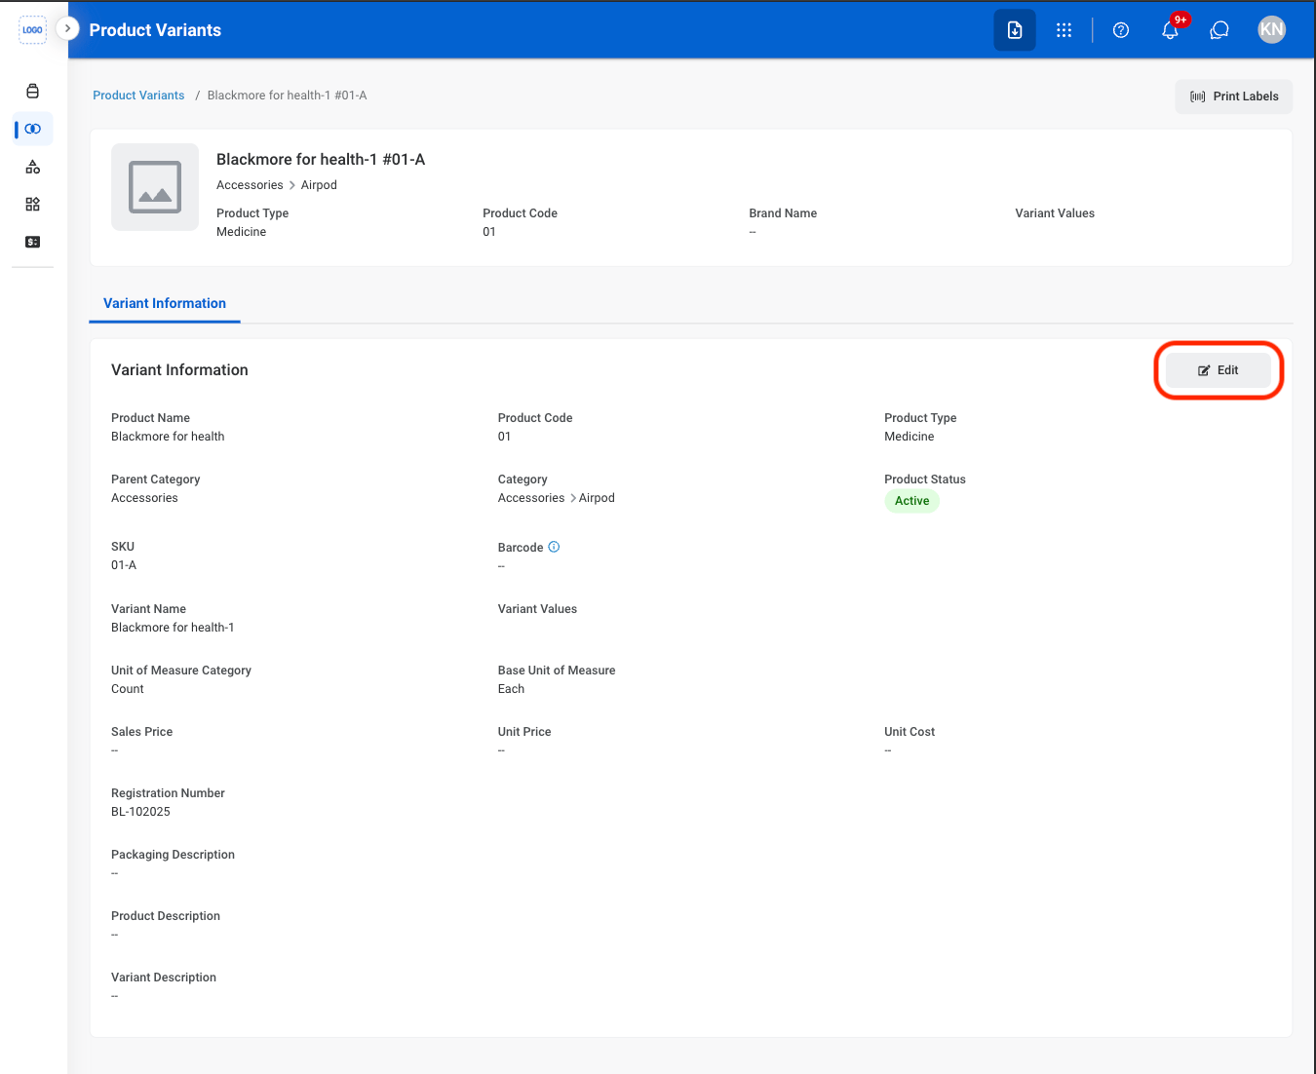Open the KN user avatar menu
The width and height of the screenshot is (1316, 1074).
tap(1271, 29)
